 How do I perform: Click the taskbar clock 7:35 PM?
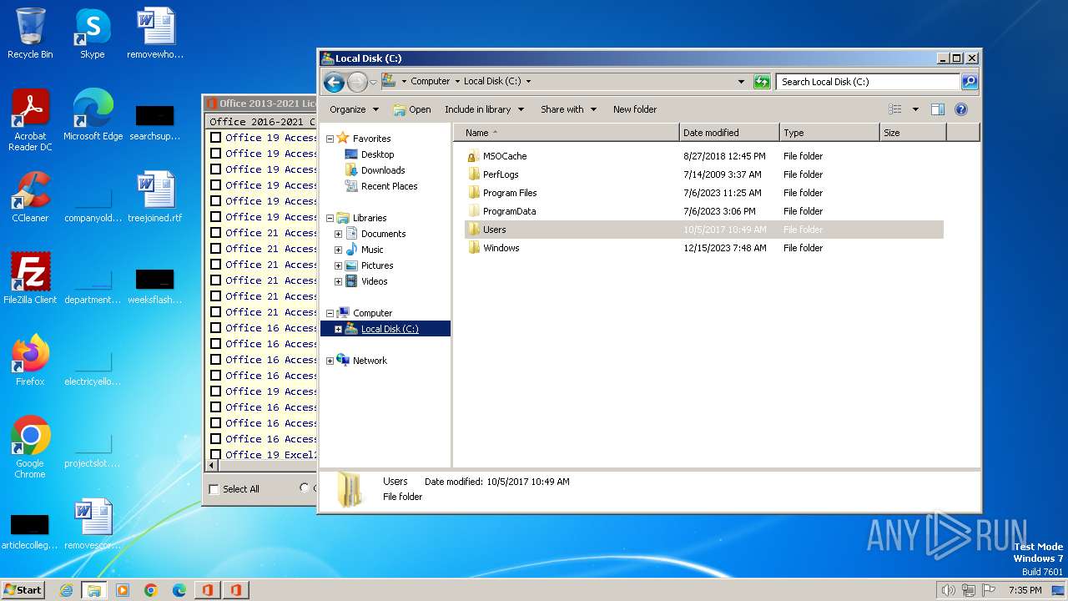tap(1025, 590)
